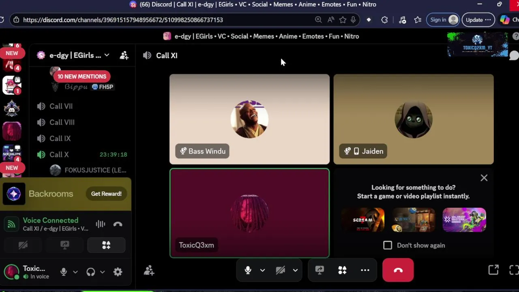
Task: Open microphone options arrow in call bar
Action: [x=262, y=270]
